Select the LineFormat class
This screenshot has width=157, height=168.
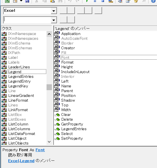pyautogui.click(x=18, y=101)
